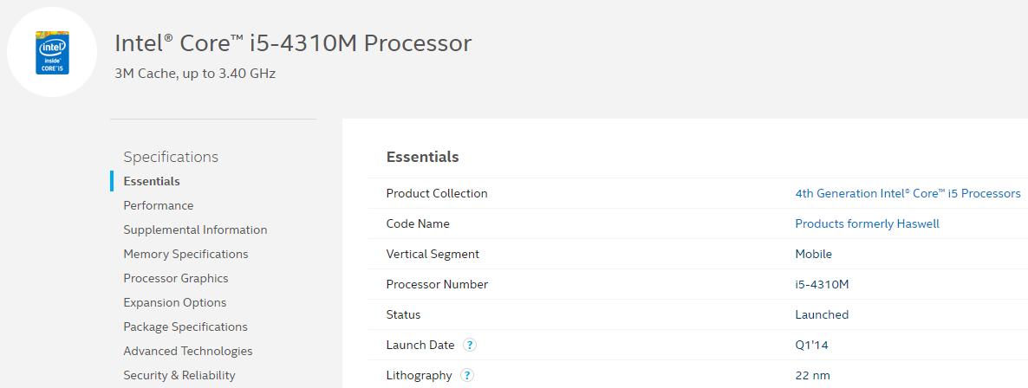This screenshot has width=1028, height=388.
Task: Navigate to Processor Graphics section
Action: [176, 278]
